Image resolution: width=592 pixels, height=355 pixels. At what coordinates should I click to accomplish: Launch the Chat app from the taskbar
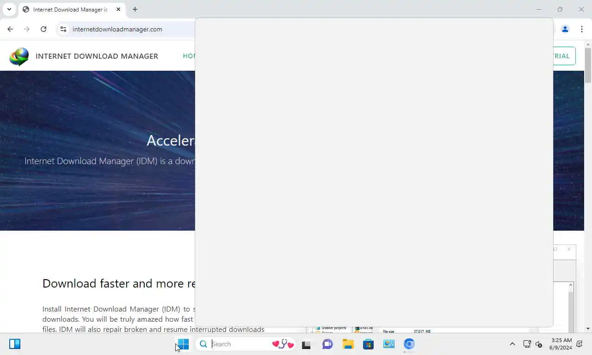pos(327,344)
